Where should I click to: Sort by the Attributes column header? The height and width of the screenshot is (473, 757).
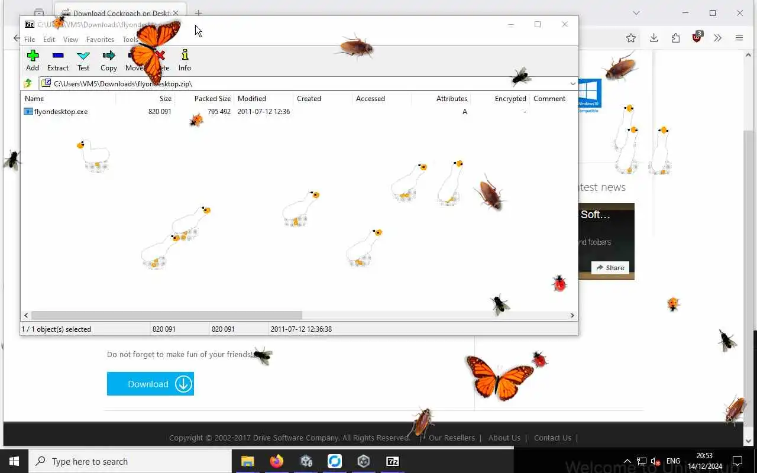click(x=441, y=99)
